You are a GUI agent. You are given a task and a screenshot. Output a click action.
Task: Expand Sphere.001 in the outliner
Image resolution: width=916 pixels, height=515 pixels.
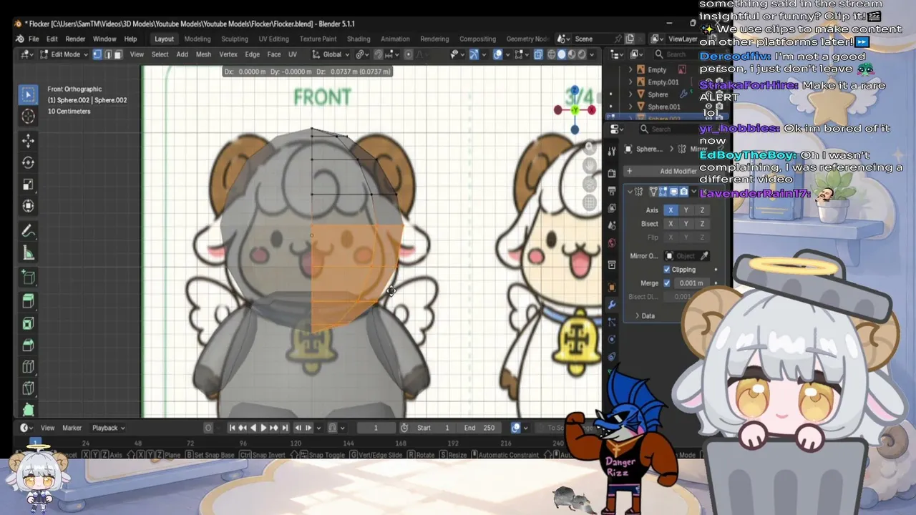coord(630,107)
